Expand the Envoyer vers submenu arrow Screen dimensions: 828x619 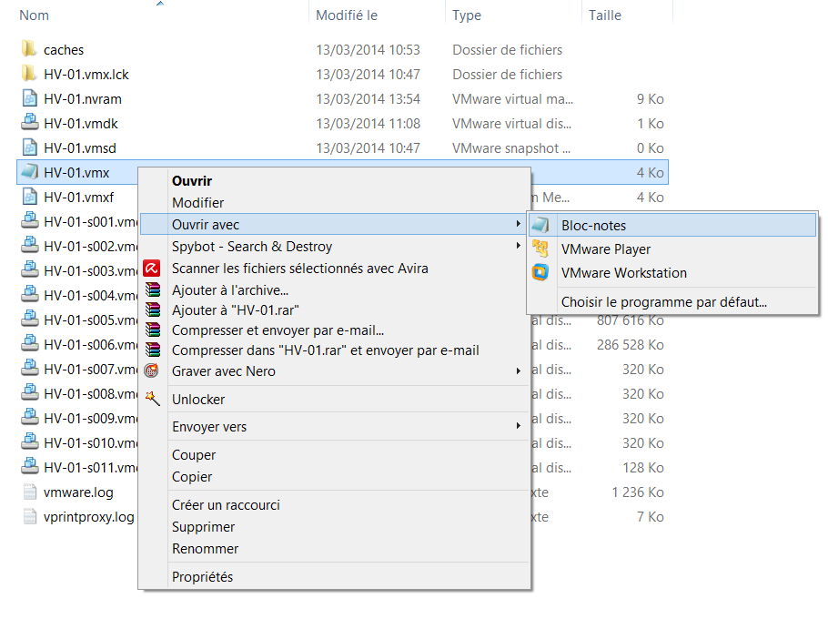click(519, 426)
